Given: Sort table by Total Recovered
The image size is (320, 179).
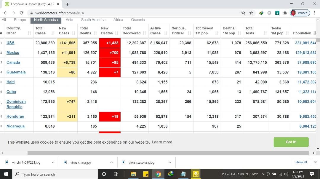Looking at the screenshot, I should [134, 31].
